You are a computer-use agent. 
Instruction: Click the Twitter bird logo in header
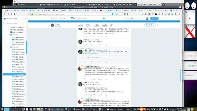click(104, 18)
